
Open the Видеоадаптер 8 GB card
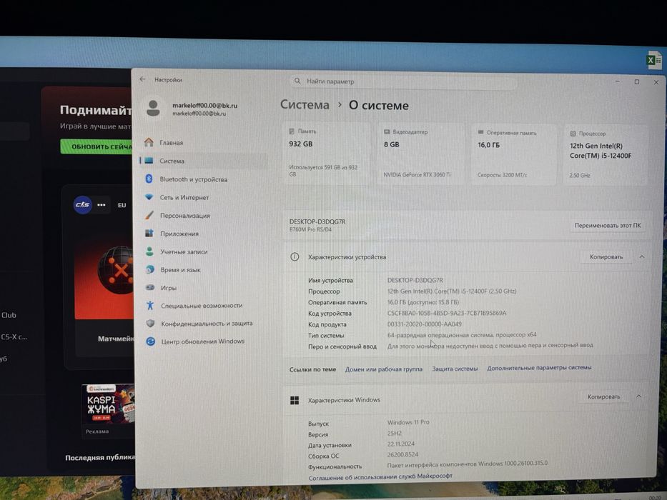click(420, 154)
